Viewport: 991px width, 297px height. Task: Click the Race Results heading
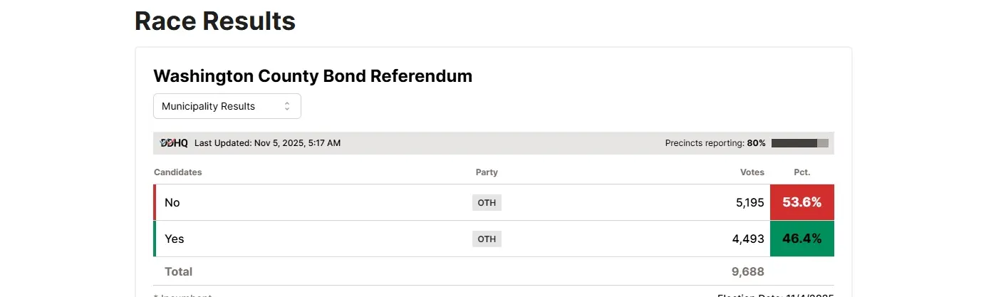pyautogui.click(x=215, y=21)
